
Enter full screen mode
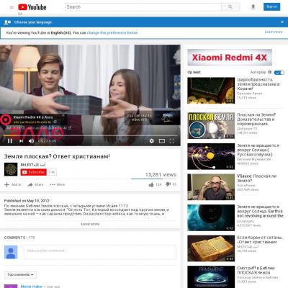pyautogui.click(x=172, y=141)
